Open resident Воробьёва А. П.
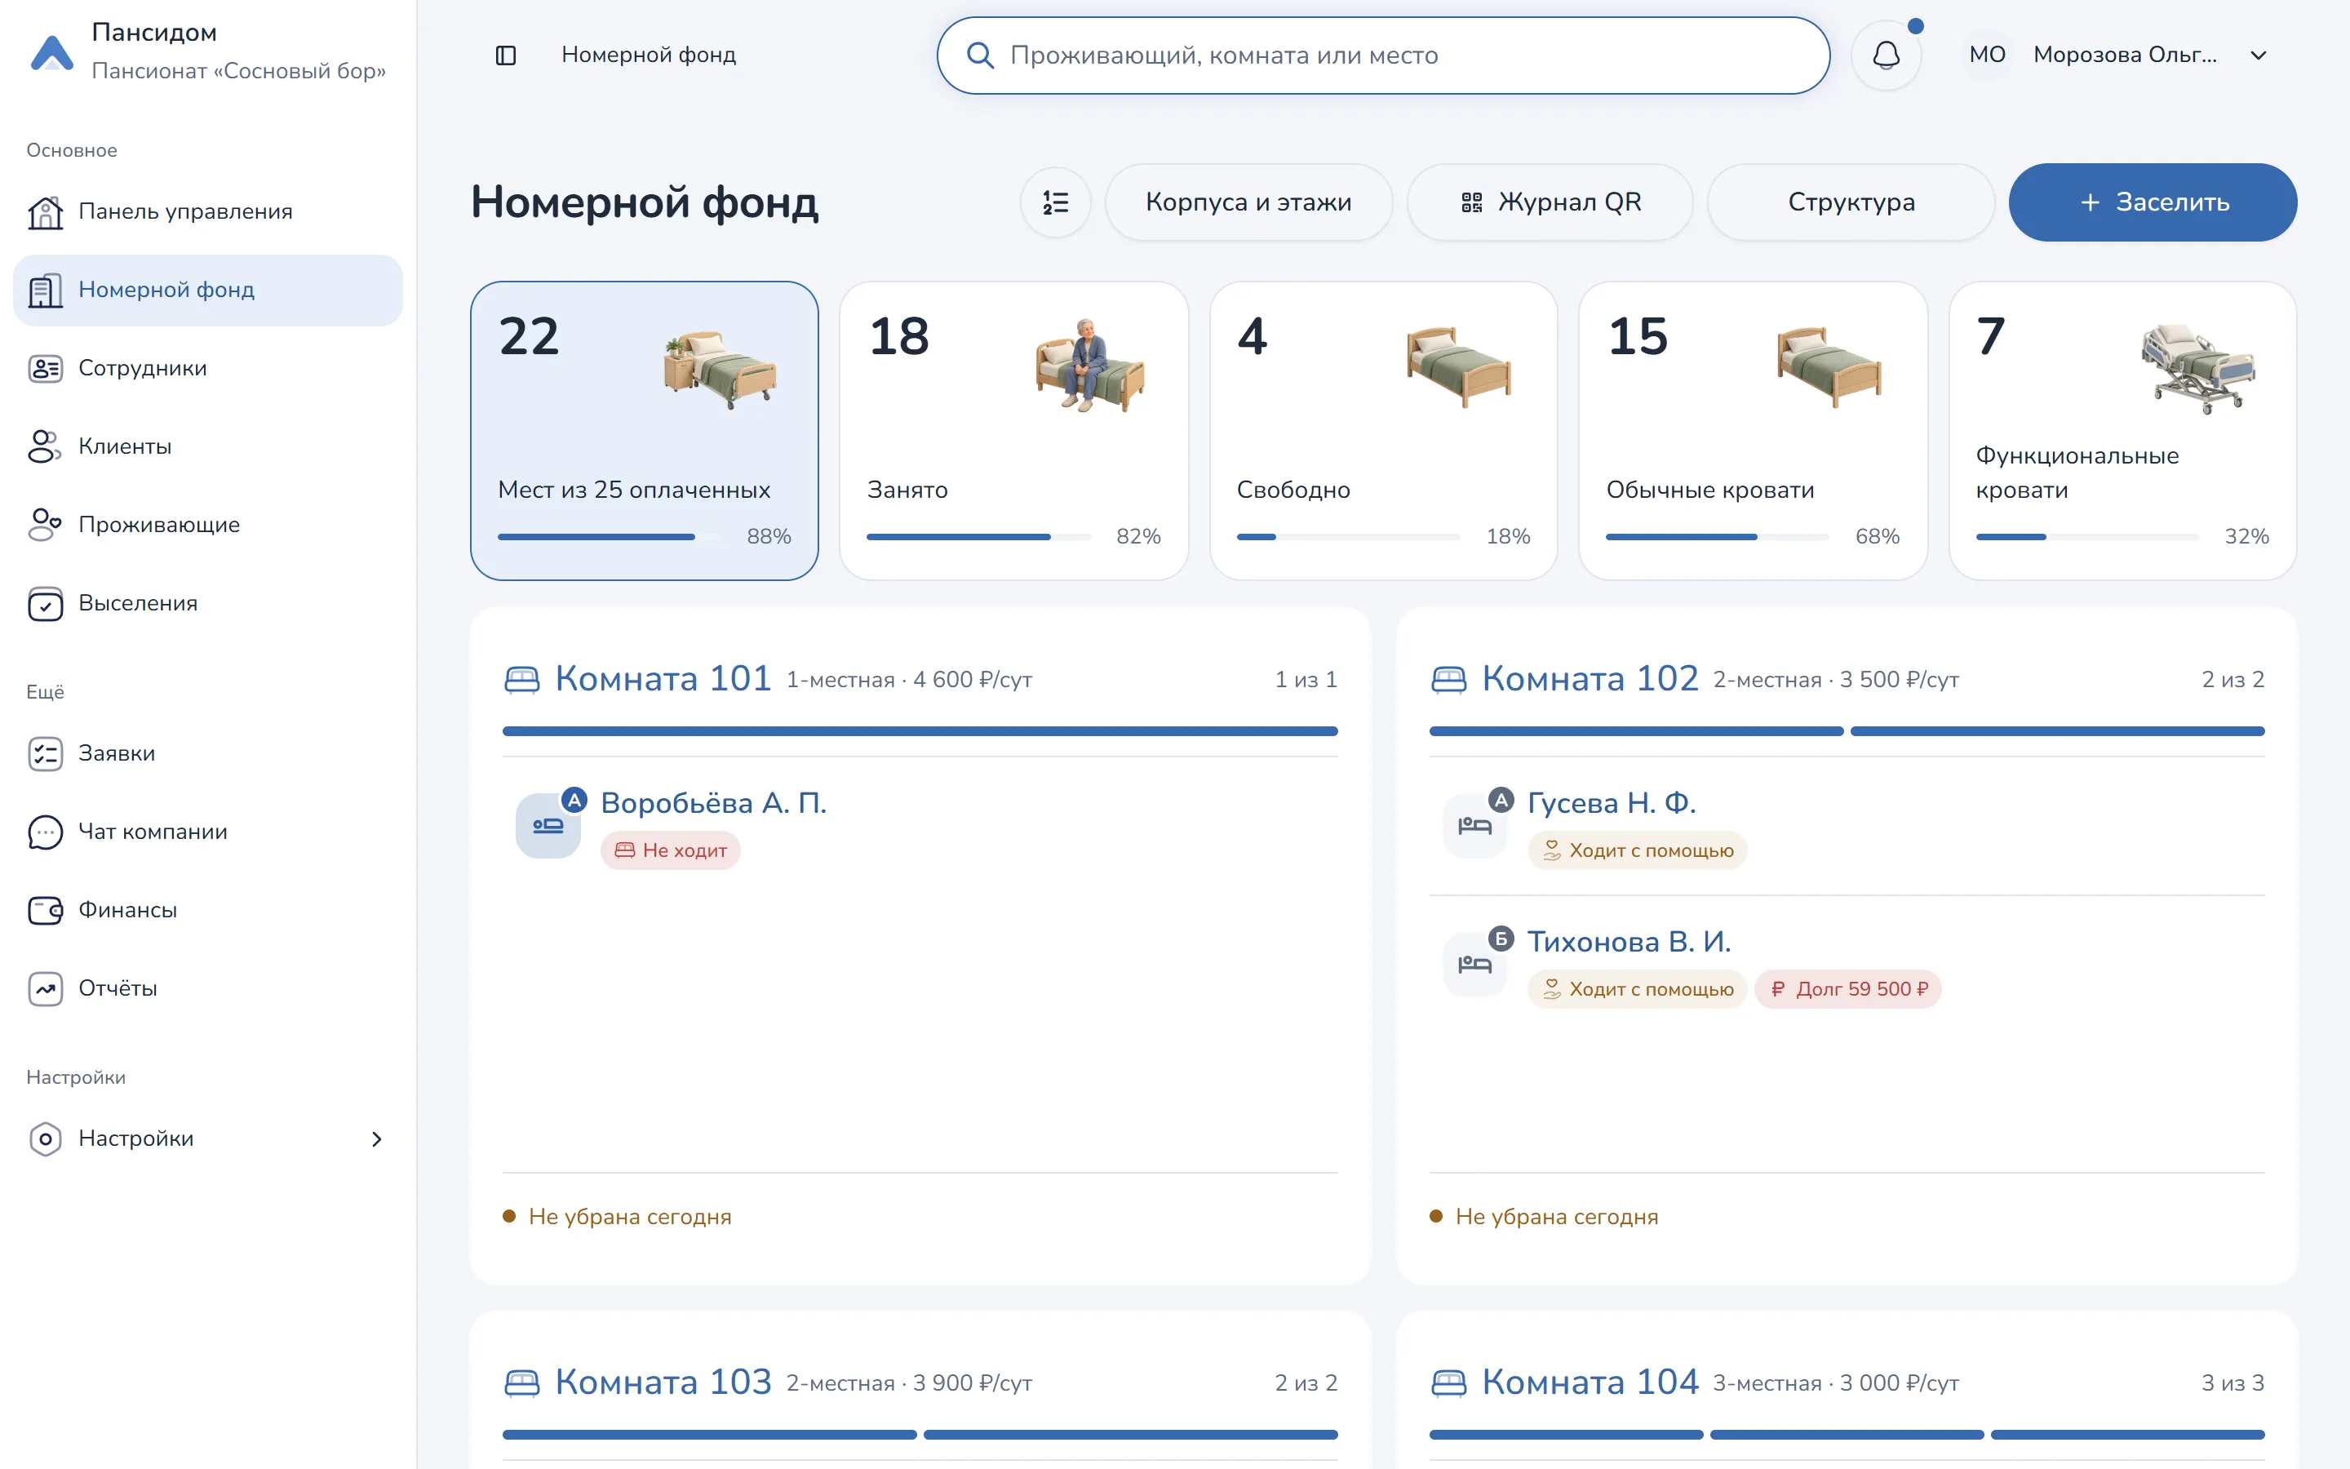The height and width of the screenshot is (1469, 2350). click(x=714, y=804)
